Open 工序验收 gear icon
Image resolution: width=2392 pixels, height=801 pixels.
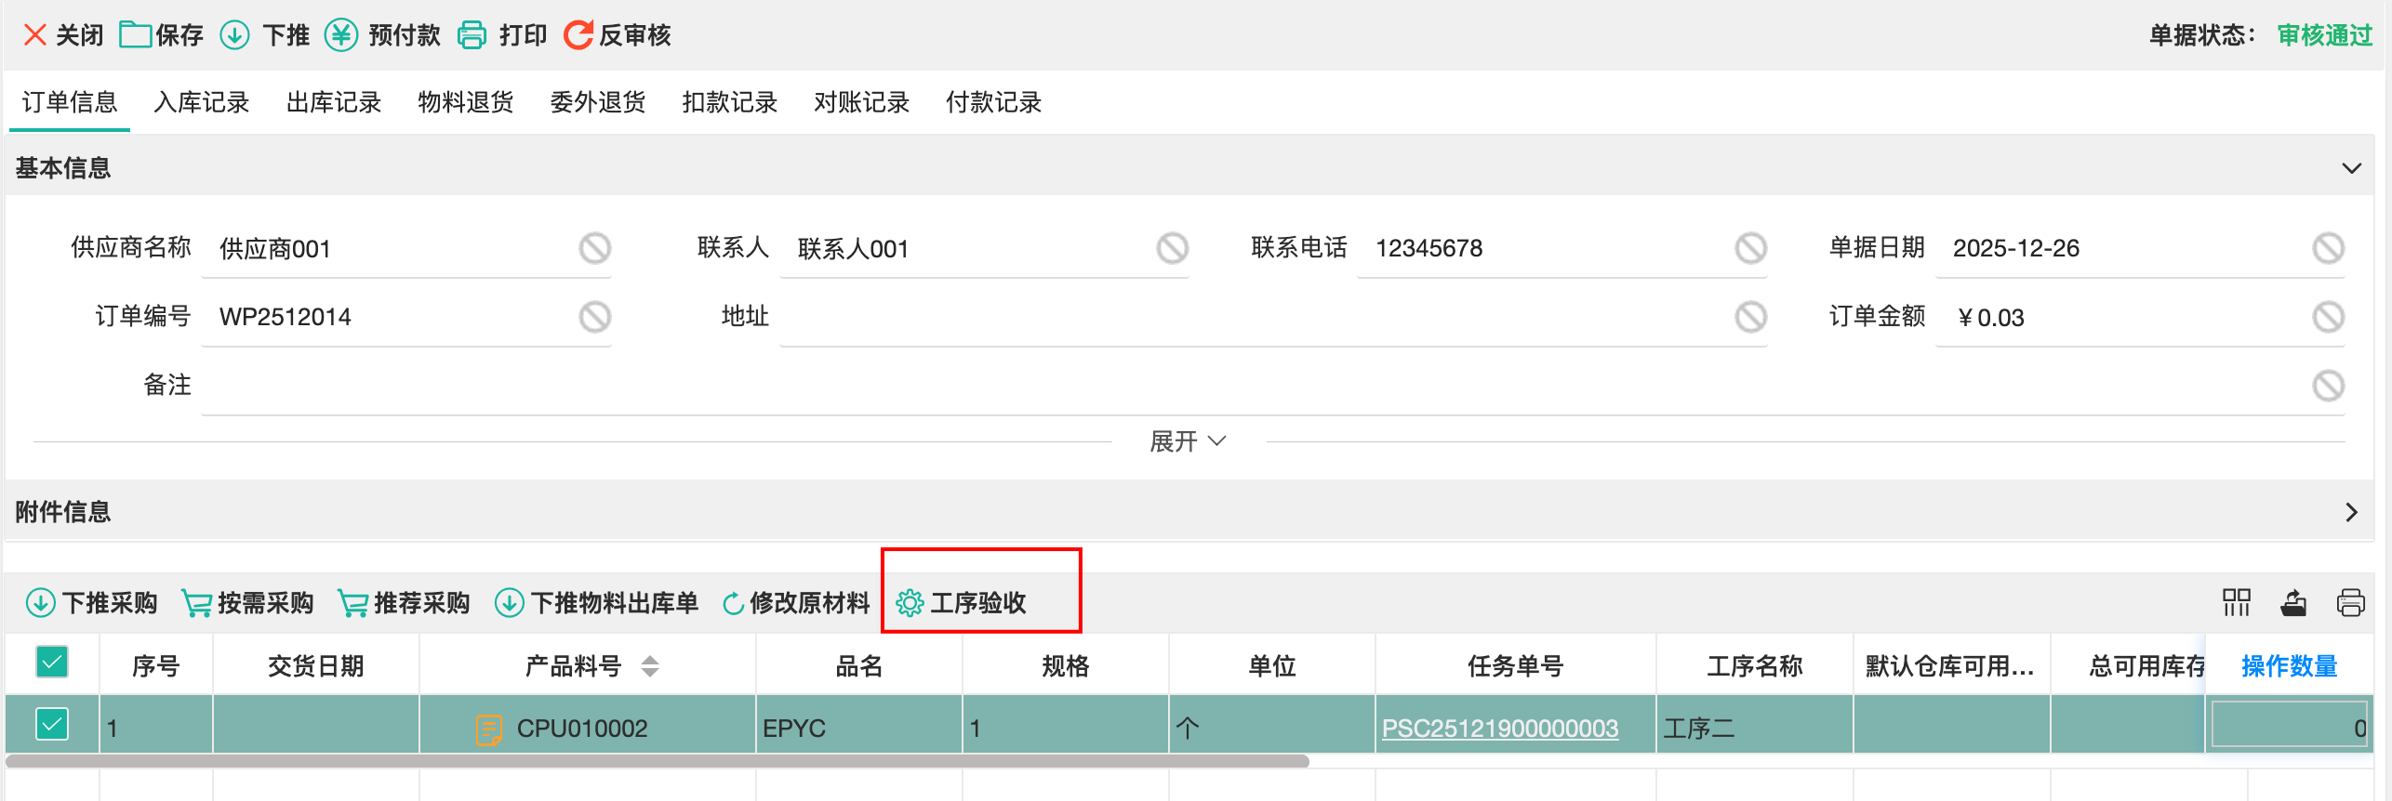[x=909, y=603]
